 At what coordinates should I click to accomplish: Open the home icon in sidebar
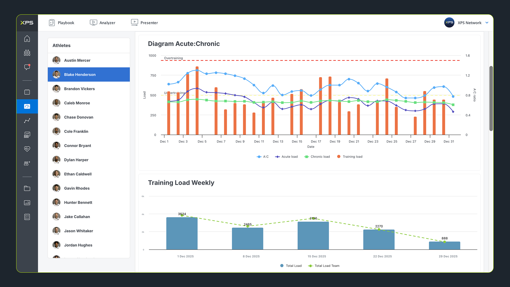point(27,39)
